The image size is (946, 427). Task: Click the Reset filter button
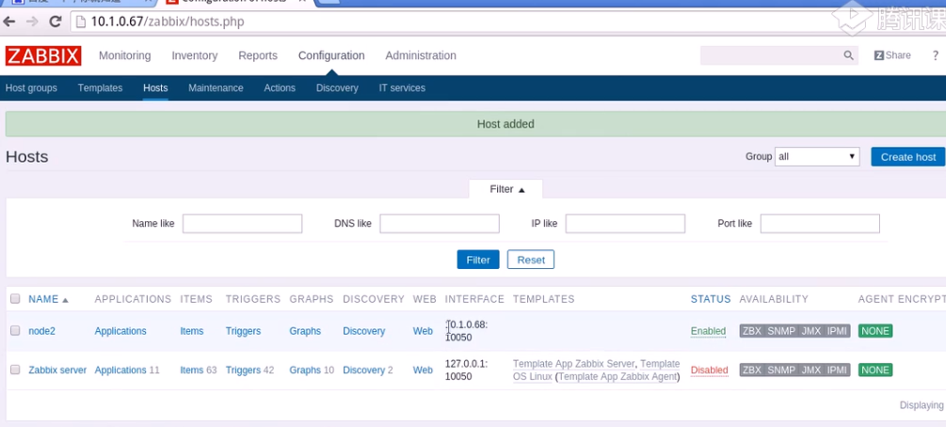tap(531, 260)
